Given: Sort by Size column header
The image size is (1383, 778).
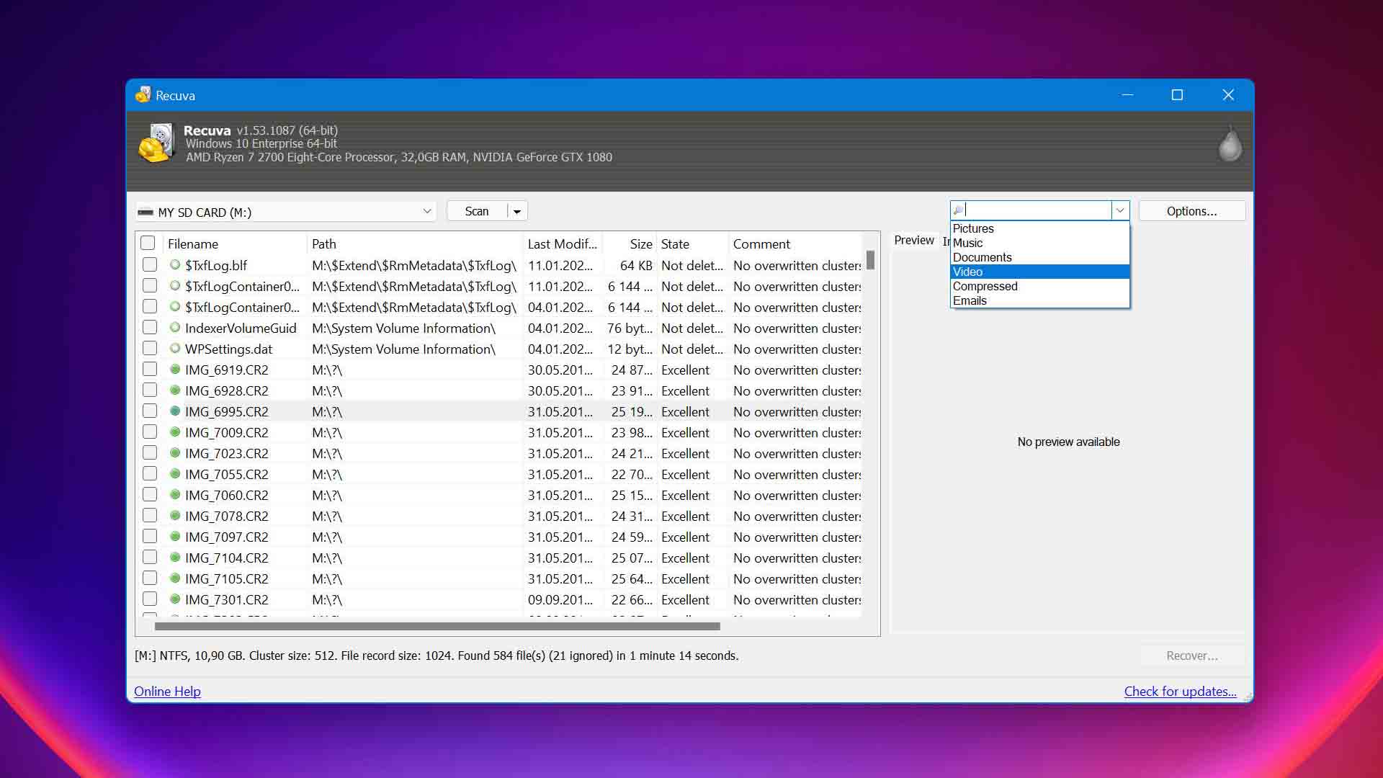Looking at the screenshot, I should 630,243.
